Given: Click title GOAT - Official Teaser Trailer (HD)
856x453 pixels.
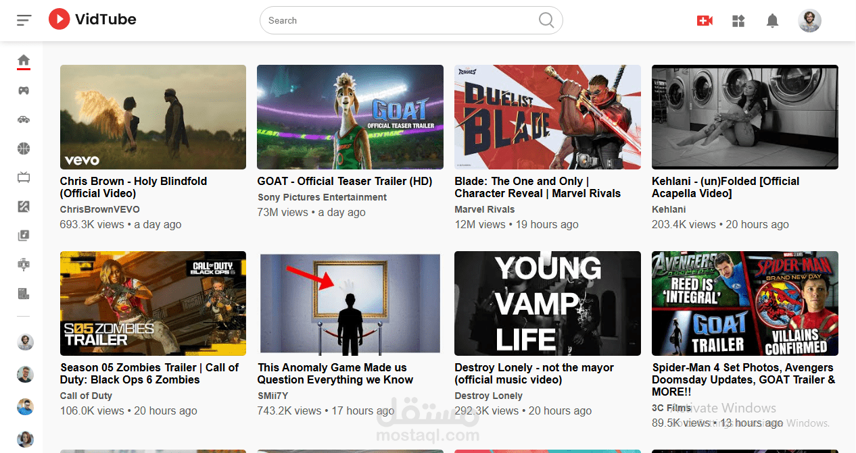Looking at the screenshot, I should [x=345, y=181].
